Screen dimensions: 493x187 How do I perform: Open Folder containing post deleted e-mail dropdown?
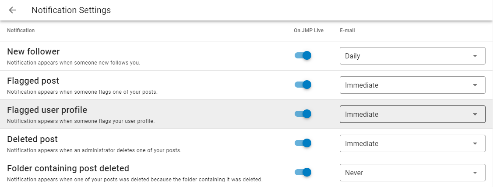coord(412,173)
